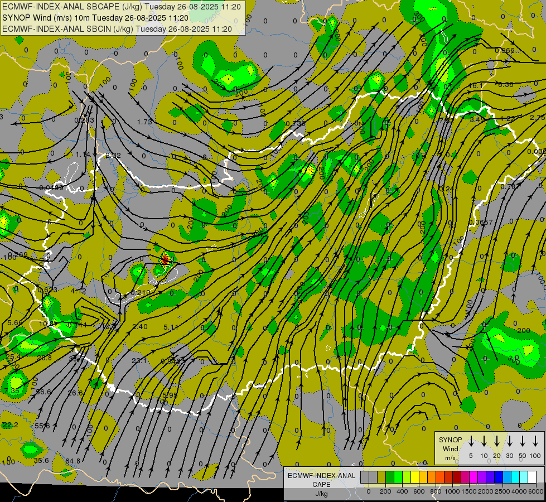Click the SBCIN title line

pyautogui.click(x=117, y=29)
